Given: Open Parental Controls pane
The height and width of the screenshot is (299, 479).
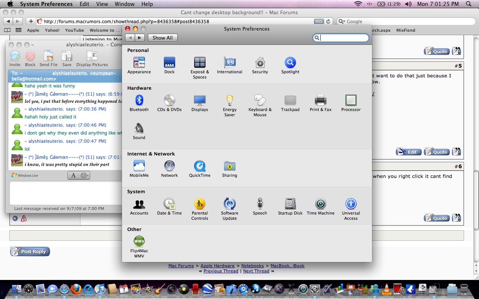Looking at the screenshot, I should click(199, 209).
